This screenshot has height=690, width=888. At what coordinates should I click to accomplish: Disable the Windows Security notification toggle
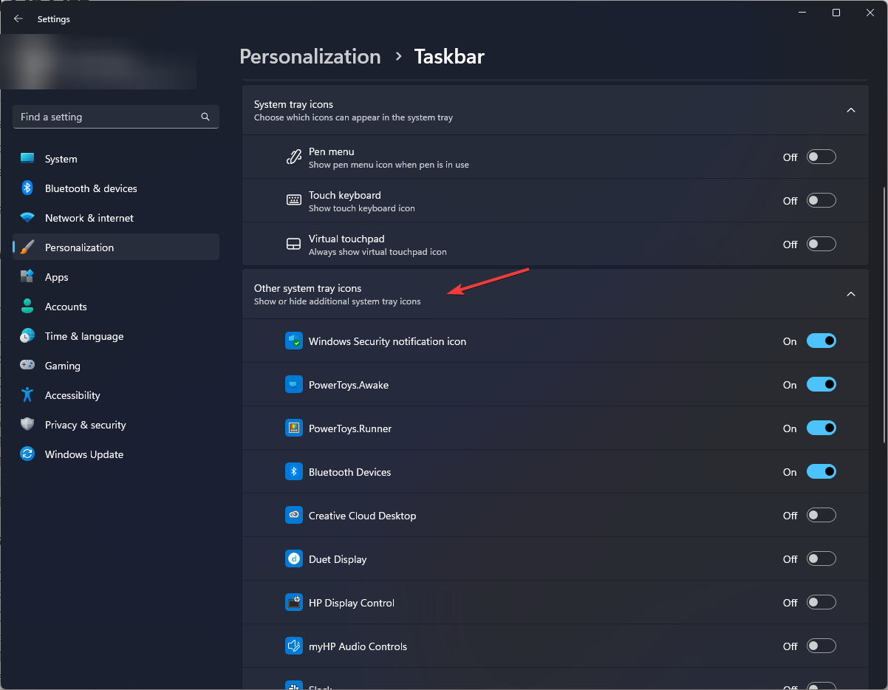tap(821, 341)
